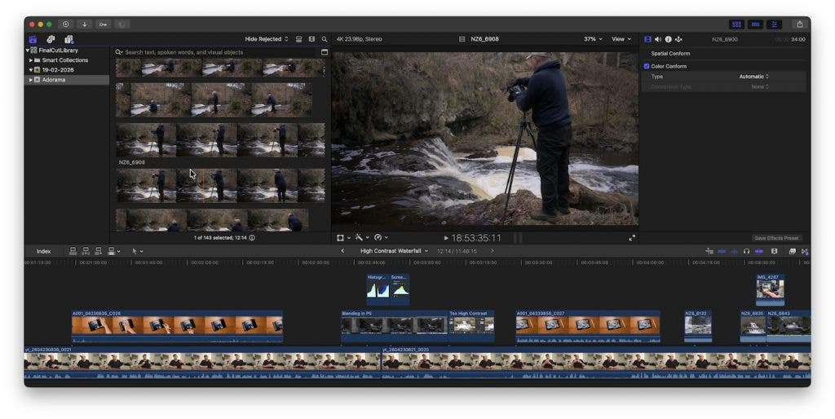
Task: Open the Hide Rejected filter dropdown
Action: [267, 39]
